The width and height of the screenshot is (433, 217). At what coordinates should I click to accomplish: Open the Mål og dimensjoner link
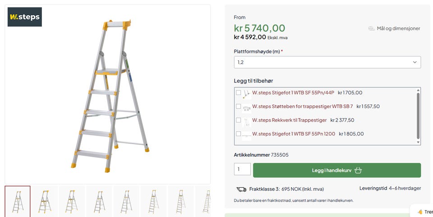click(x=398, y=28)
